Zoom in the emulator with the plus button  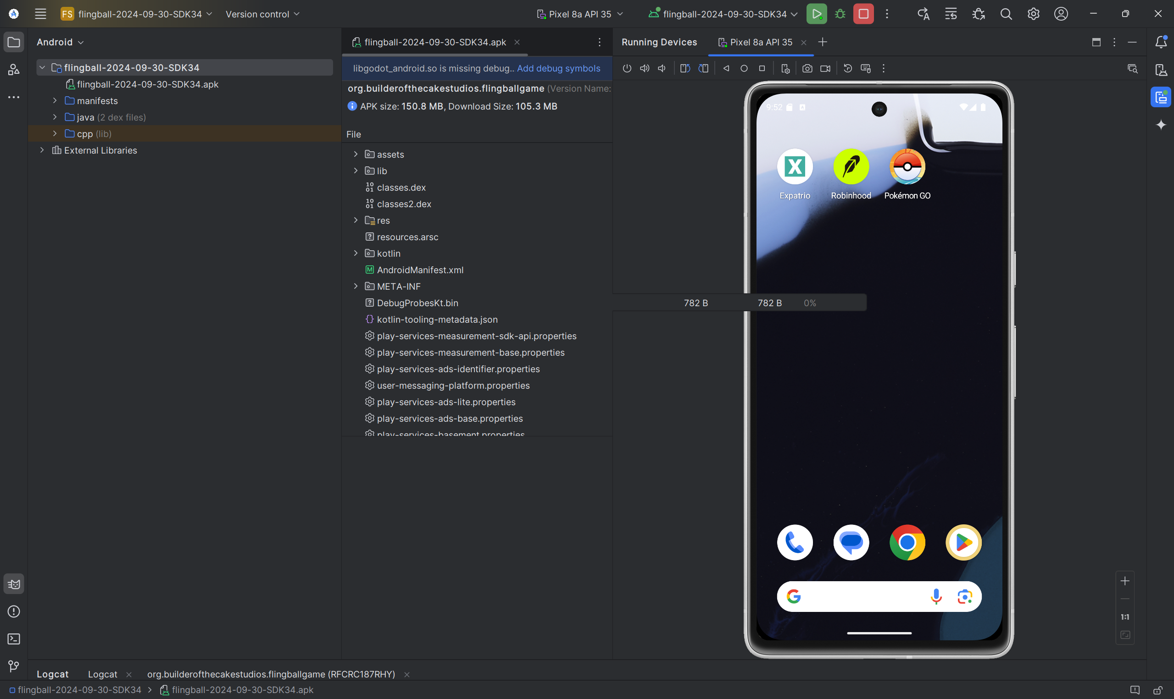point(1125,581)
